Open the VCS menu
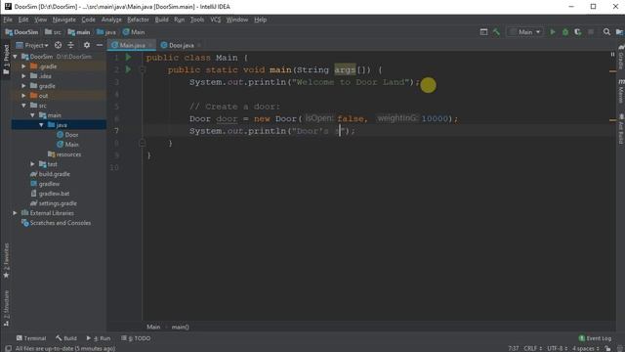This screenshot has width=625, height=352. click(215, 20)
